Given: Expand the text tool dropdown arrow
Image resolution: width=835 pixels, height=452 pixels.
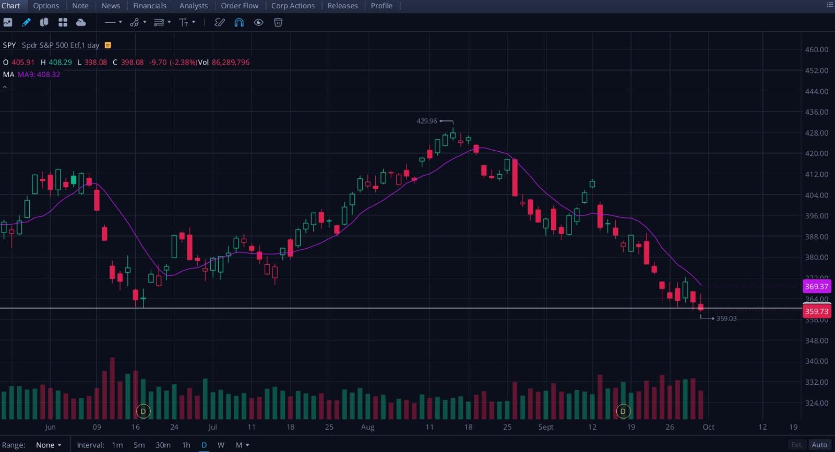Looking at the screenshot, I should 194,22.
